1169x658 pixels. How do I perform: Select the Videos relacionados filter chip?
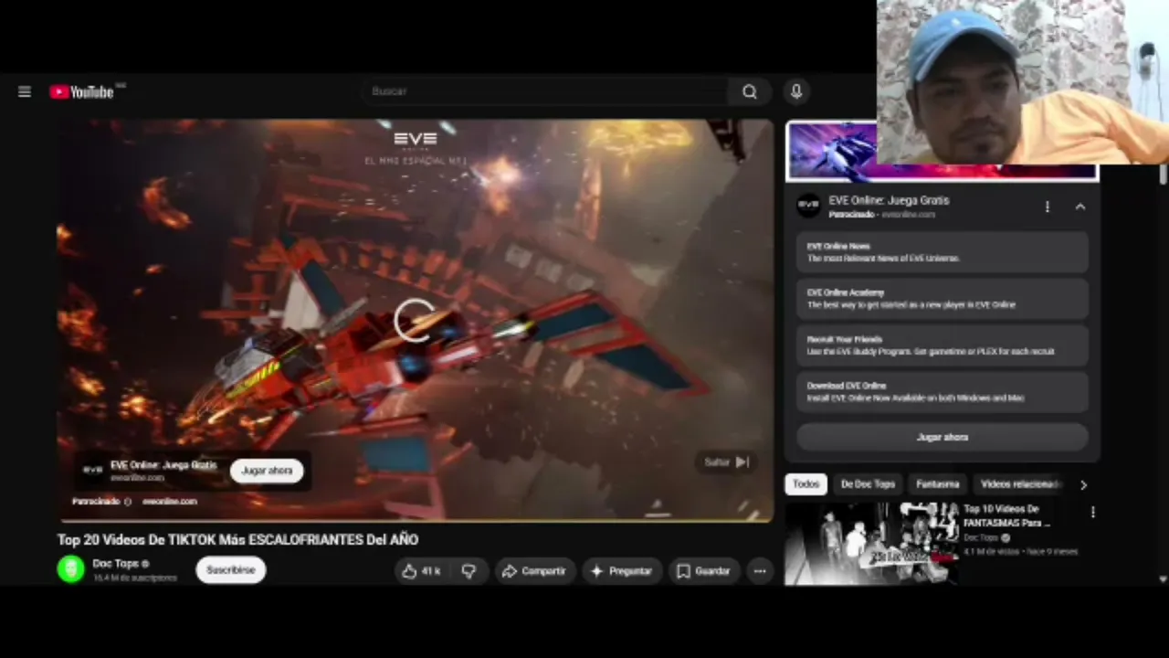[1019, 484]
